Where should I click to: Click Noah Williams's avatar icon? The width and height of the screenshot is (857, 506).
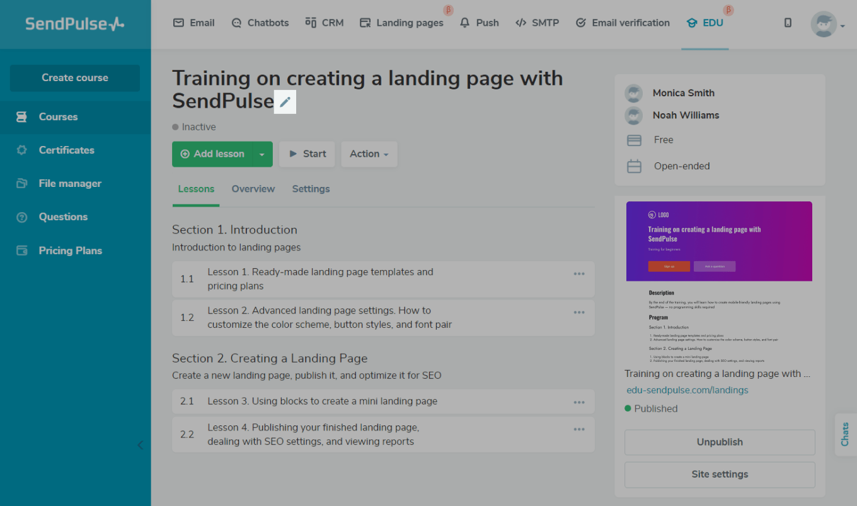(633, 115)
